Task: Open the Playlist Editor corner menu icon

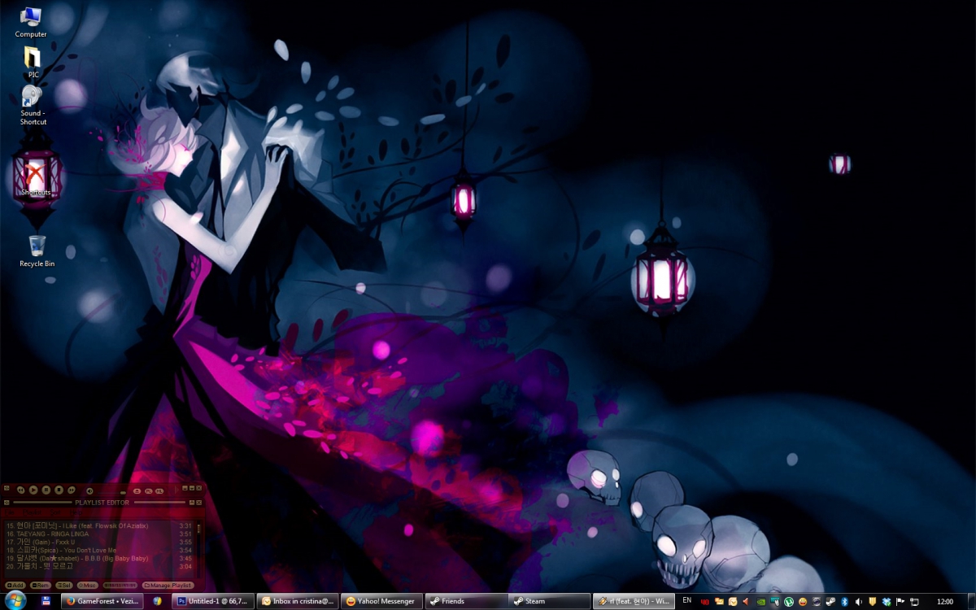Action: point(7,503)
